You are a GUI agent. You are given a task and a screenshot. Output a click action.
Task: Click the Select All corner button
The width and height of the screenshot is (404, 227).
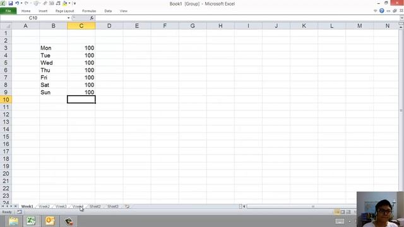(6, 26)
